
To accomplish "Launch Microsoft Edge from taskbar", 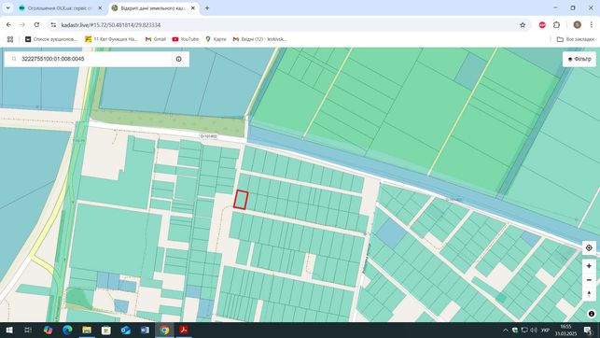I will coord(67,330).
